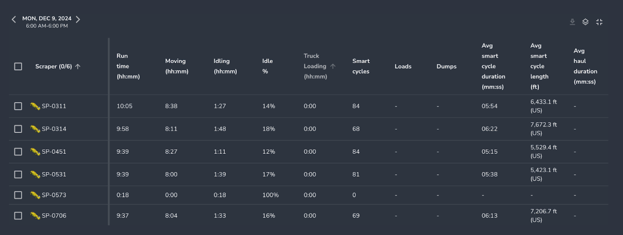Click the scraper icon beside SP-0706

coord(35,216)
